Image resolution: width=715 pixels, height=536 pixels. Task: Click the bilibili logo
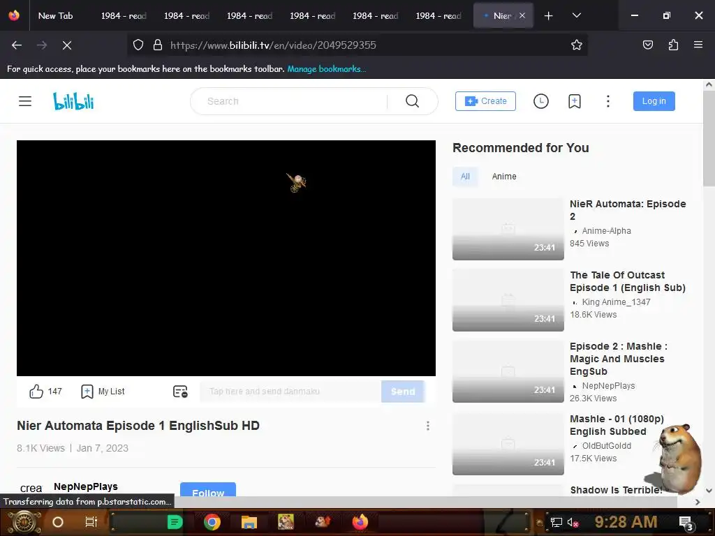[x=73, y=101]
